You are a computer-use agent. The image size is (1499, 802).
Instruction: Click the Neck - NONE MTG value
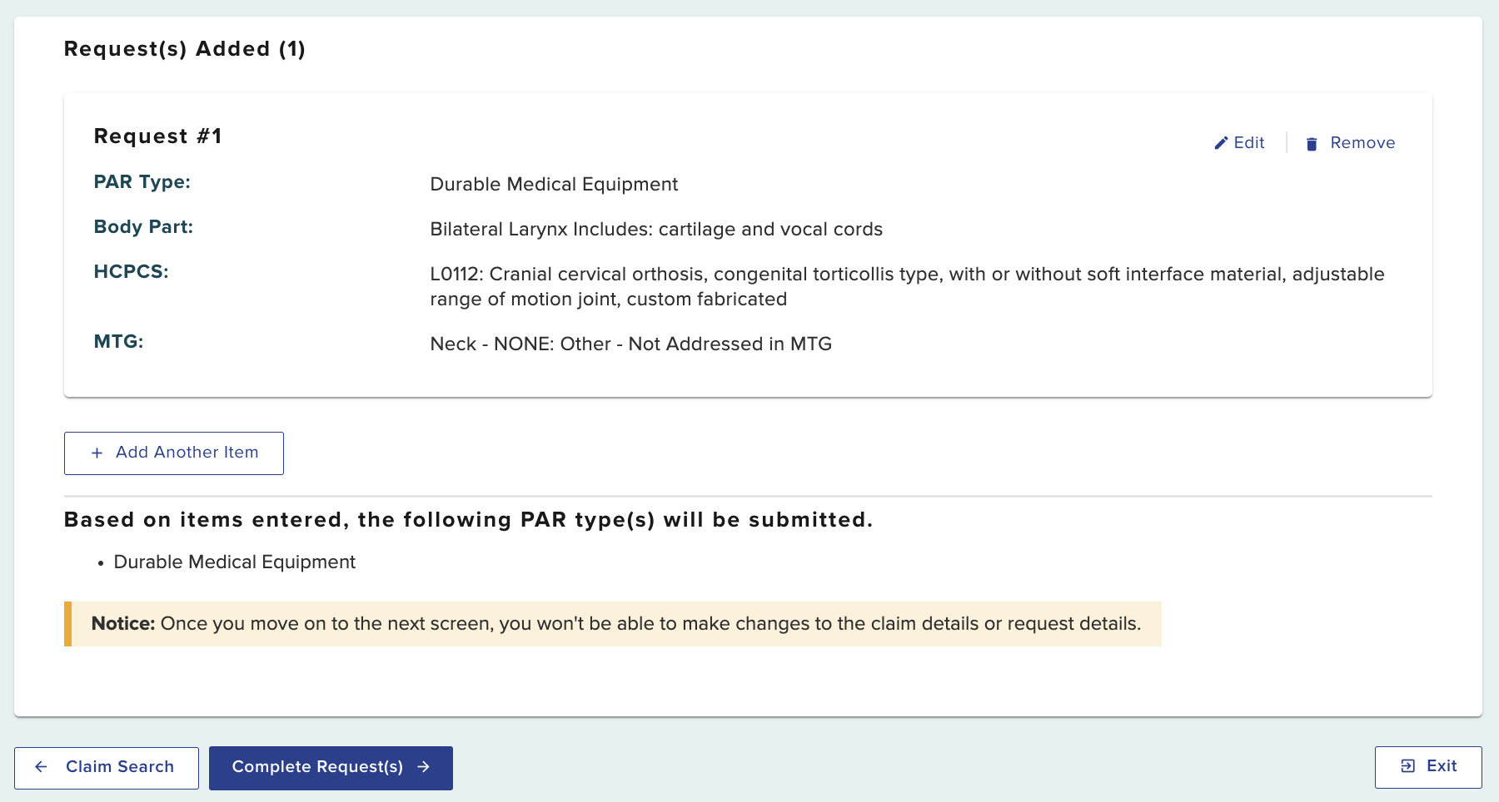[x=630, y=344]
